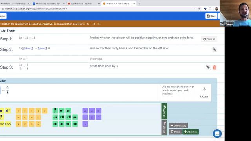Click Clear all on Step 1
251x141 pixels.
pos(209,39)
